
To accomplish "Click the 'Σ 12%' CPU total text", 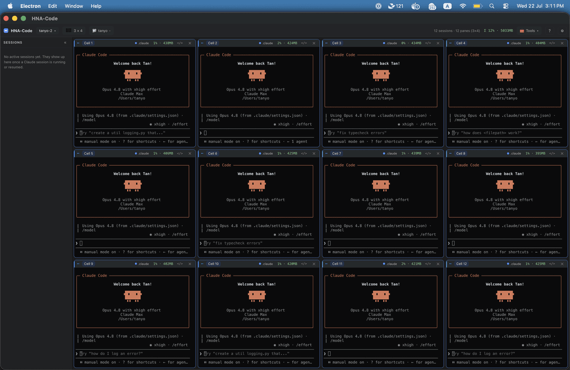I will point(489,31).
